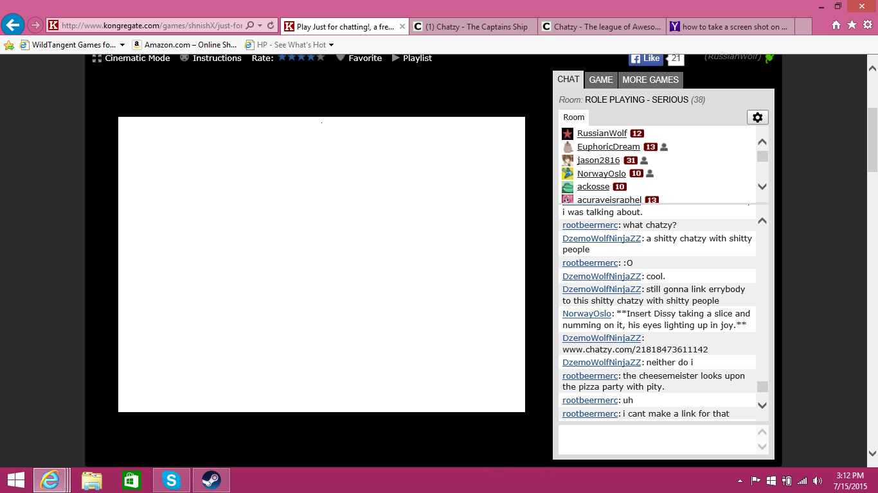Click ackosse's green avatar image
The image size is (878, 493).
point(568,187)
